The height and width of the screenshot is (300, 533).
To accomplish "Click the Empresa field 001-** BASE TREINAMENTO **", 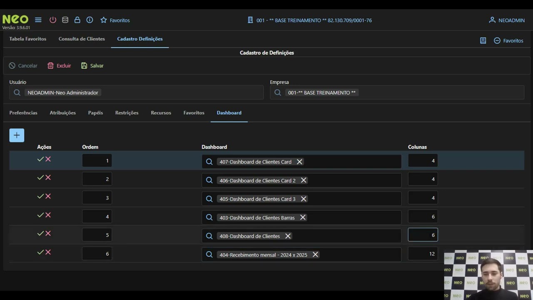I will click(397, 92).
